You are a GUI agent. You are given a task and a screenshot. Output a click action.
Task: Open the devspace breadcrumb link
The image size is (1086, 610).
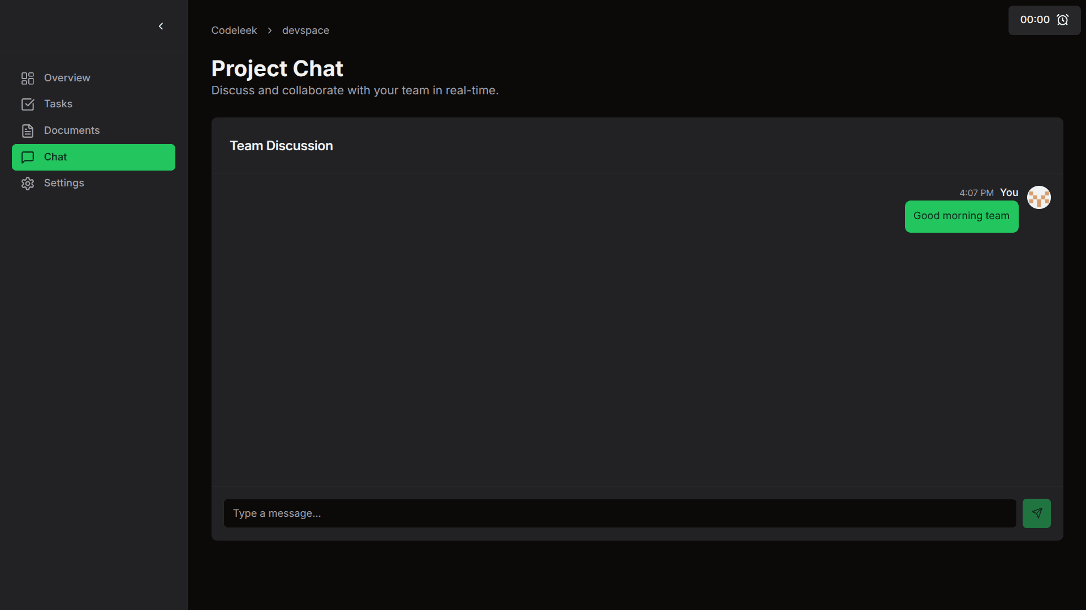(x=305, y=30)
